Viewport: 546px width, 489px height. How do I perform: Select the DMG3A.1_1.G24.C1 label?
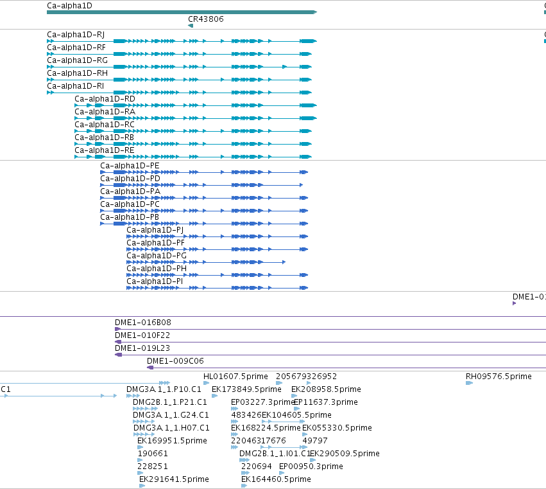[171, 415]
